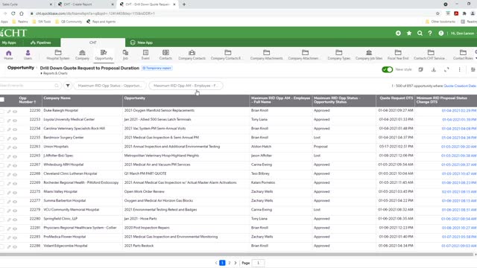This screenshot has width=477, height=268.
Task: Bookmark this page with star
Action: point(437,13)
